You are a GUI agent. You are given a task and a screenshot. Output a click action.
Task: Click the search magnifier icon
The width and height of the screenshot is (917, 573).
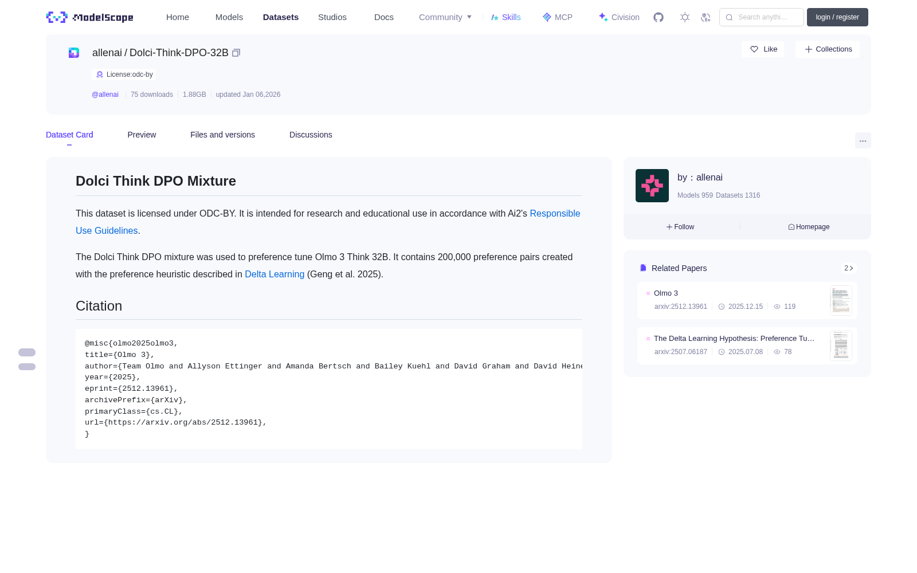(729, 17)
